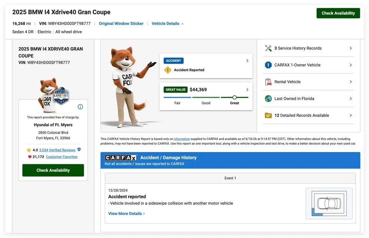Image resolution: width=369 pixels, height=238 pixels.
Task: Click the globe Last Owned icon
Action: point(268,99)
